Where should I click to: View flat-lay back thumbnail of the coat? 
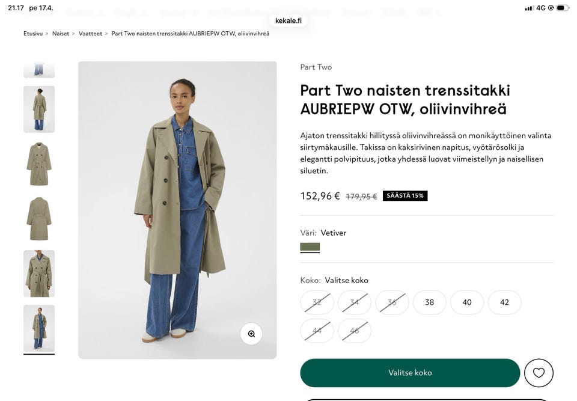pos(39,219)
